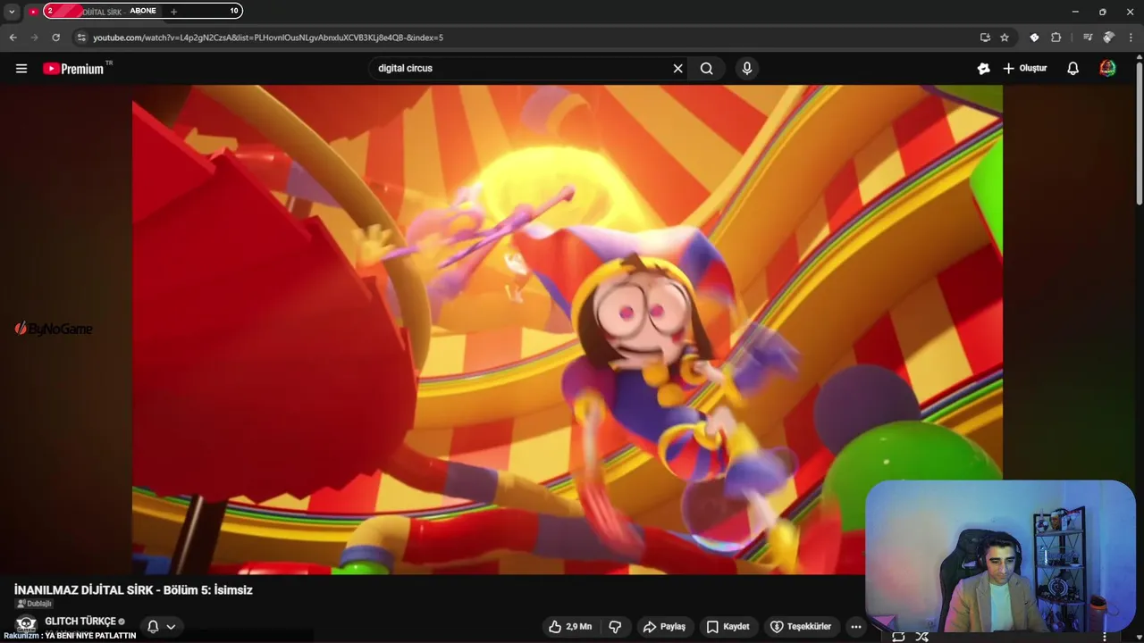Install the app via address bar icon
The image size is (1144, 643).
point(985,38)
